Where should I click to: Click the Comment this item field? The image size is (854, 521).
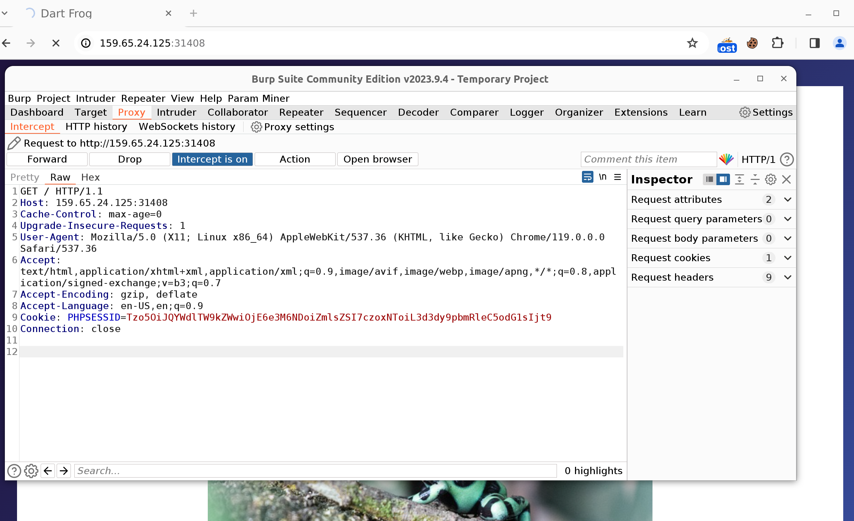648,159
